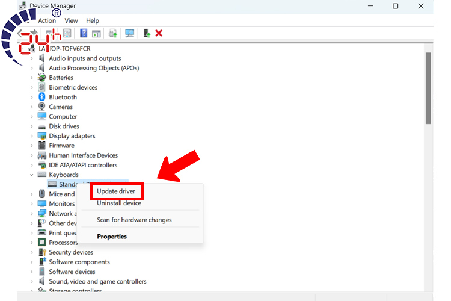The height and width of the screenshot is (301, 451).
Task: Click the Network adapters icon
Action: point(42,213)
